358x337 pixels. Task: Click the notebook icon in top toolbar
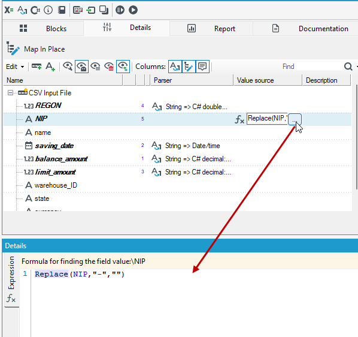tap(62, 10)
